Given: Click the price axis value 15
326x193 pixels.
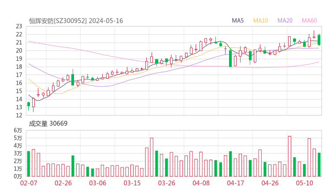Looking at the screenshot, I should pos(19,91).
